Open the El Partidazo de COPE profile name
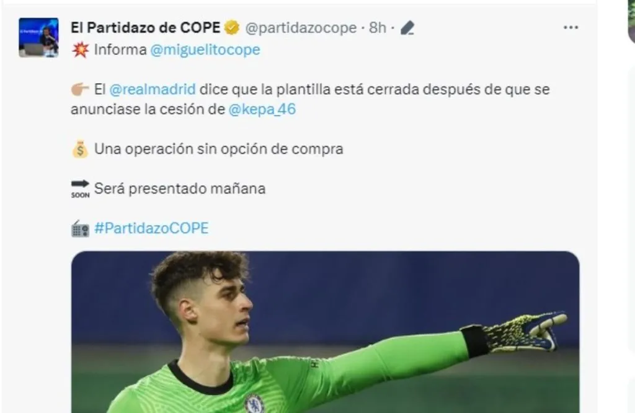The height and width of the screenshot is (413, 635). coord(145,27)
